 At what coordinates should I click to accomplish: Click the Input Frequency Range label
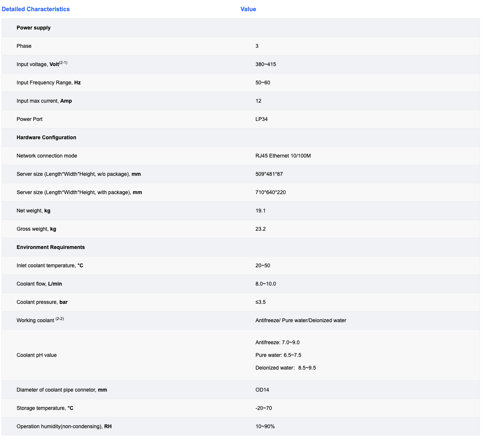click(x=49, y=83)
